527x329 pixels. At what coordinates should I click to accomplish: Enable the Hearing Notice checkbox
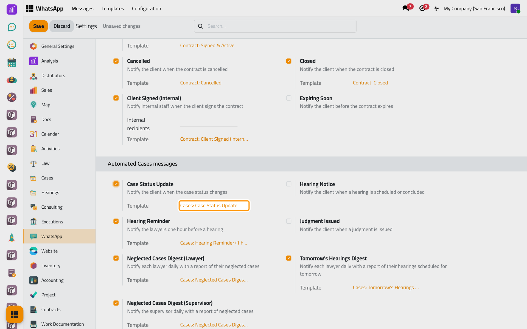coord(289,184)
